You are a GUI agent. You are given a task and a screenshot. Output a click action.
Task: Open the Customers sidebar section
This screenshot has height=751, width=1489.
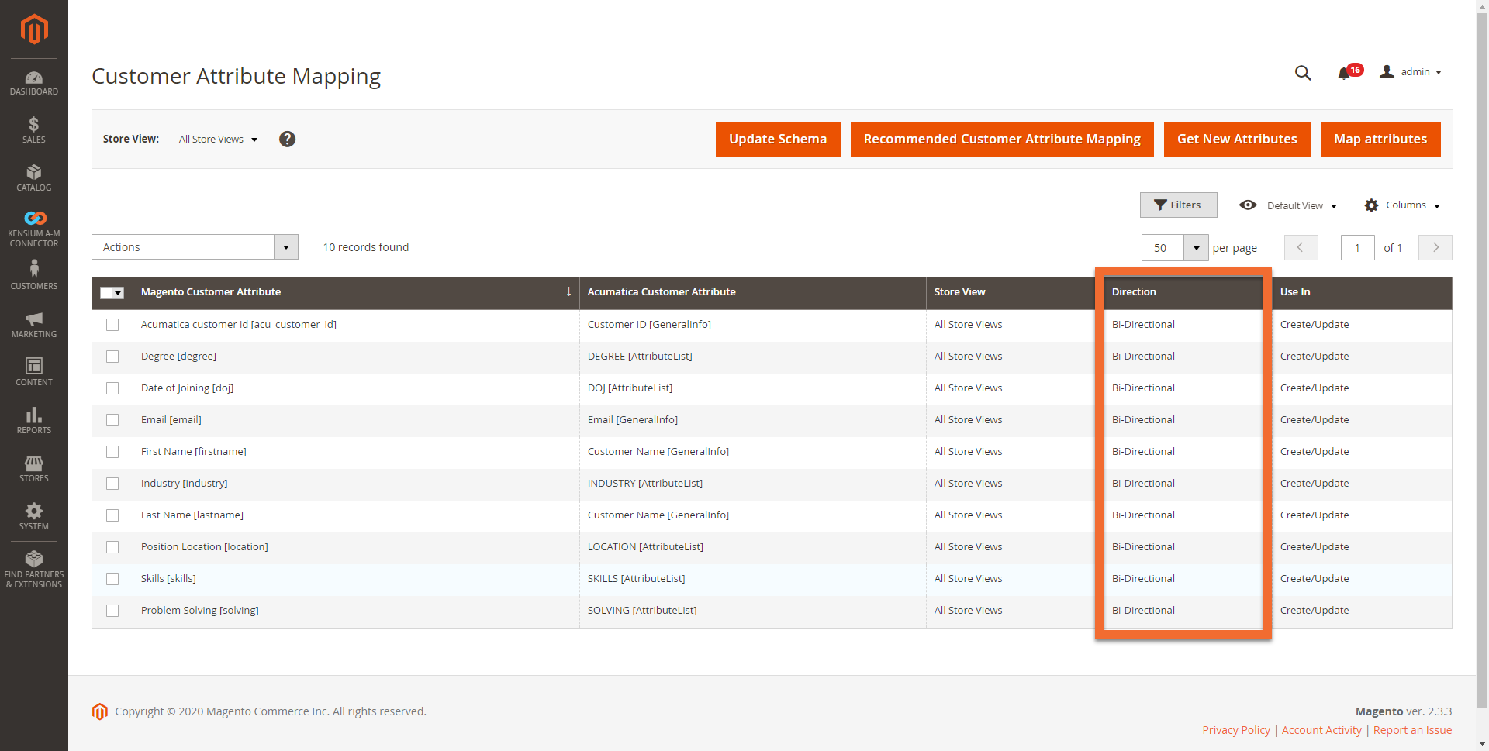coord(34,275)
